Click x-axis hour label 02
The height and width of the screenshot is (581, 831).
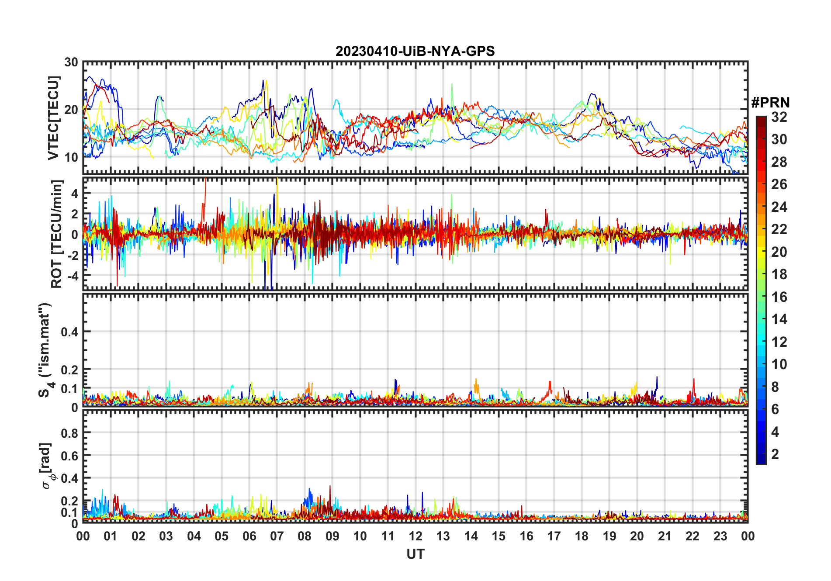[138, 536]
